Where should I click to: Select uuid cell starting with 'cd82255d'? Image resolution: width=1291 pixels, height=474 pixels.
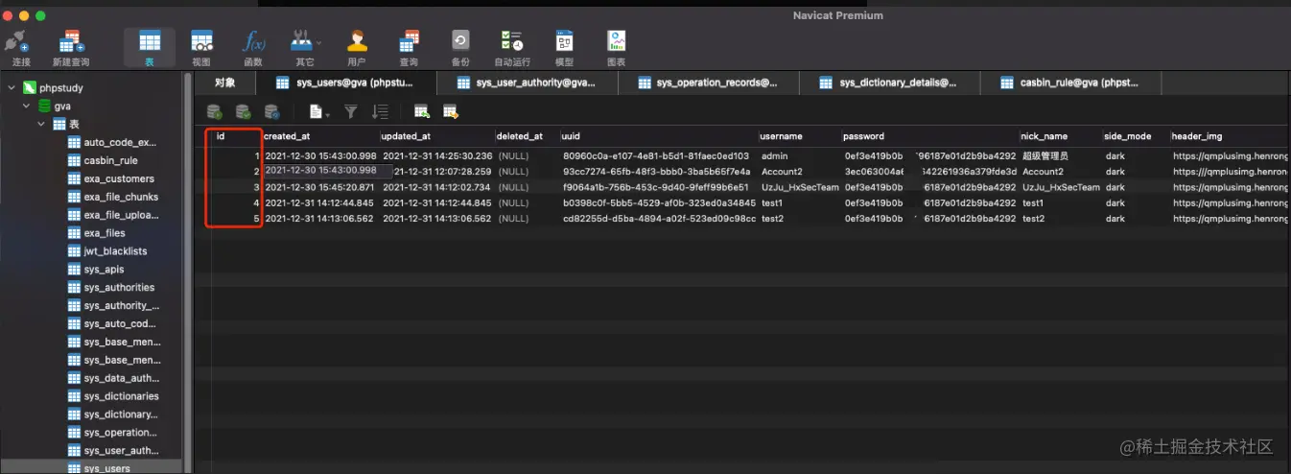659,219
